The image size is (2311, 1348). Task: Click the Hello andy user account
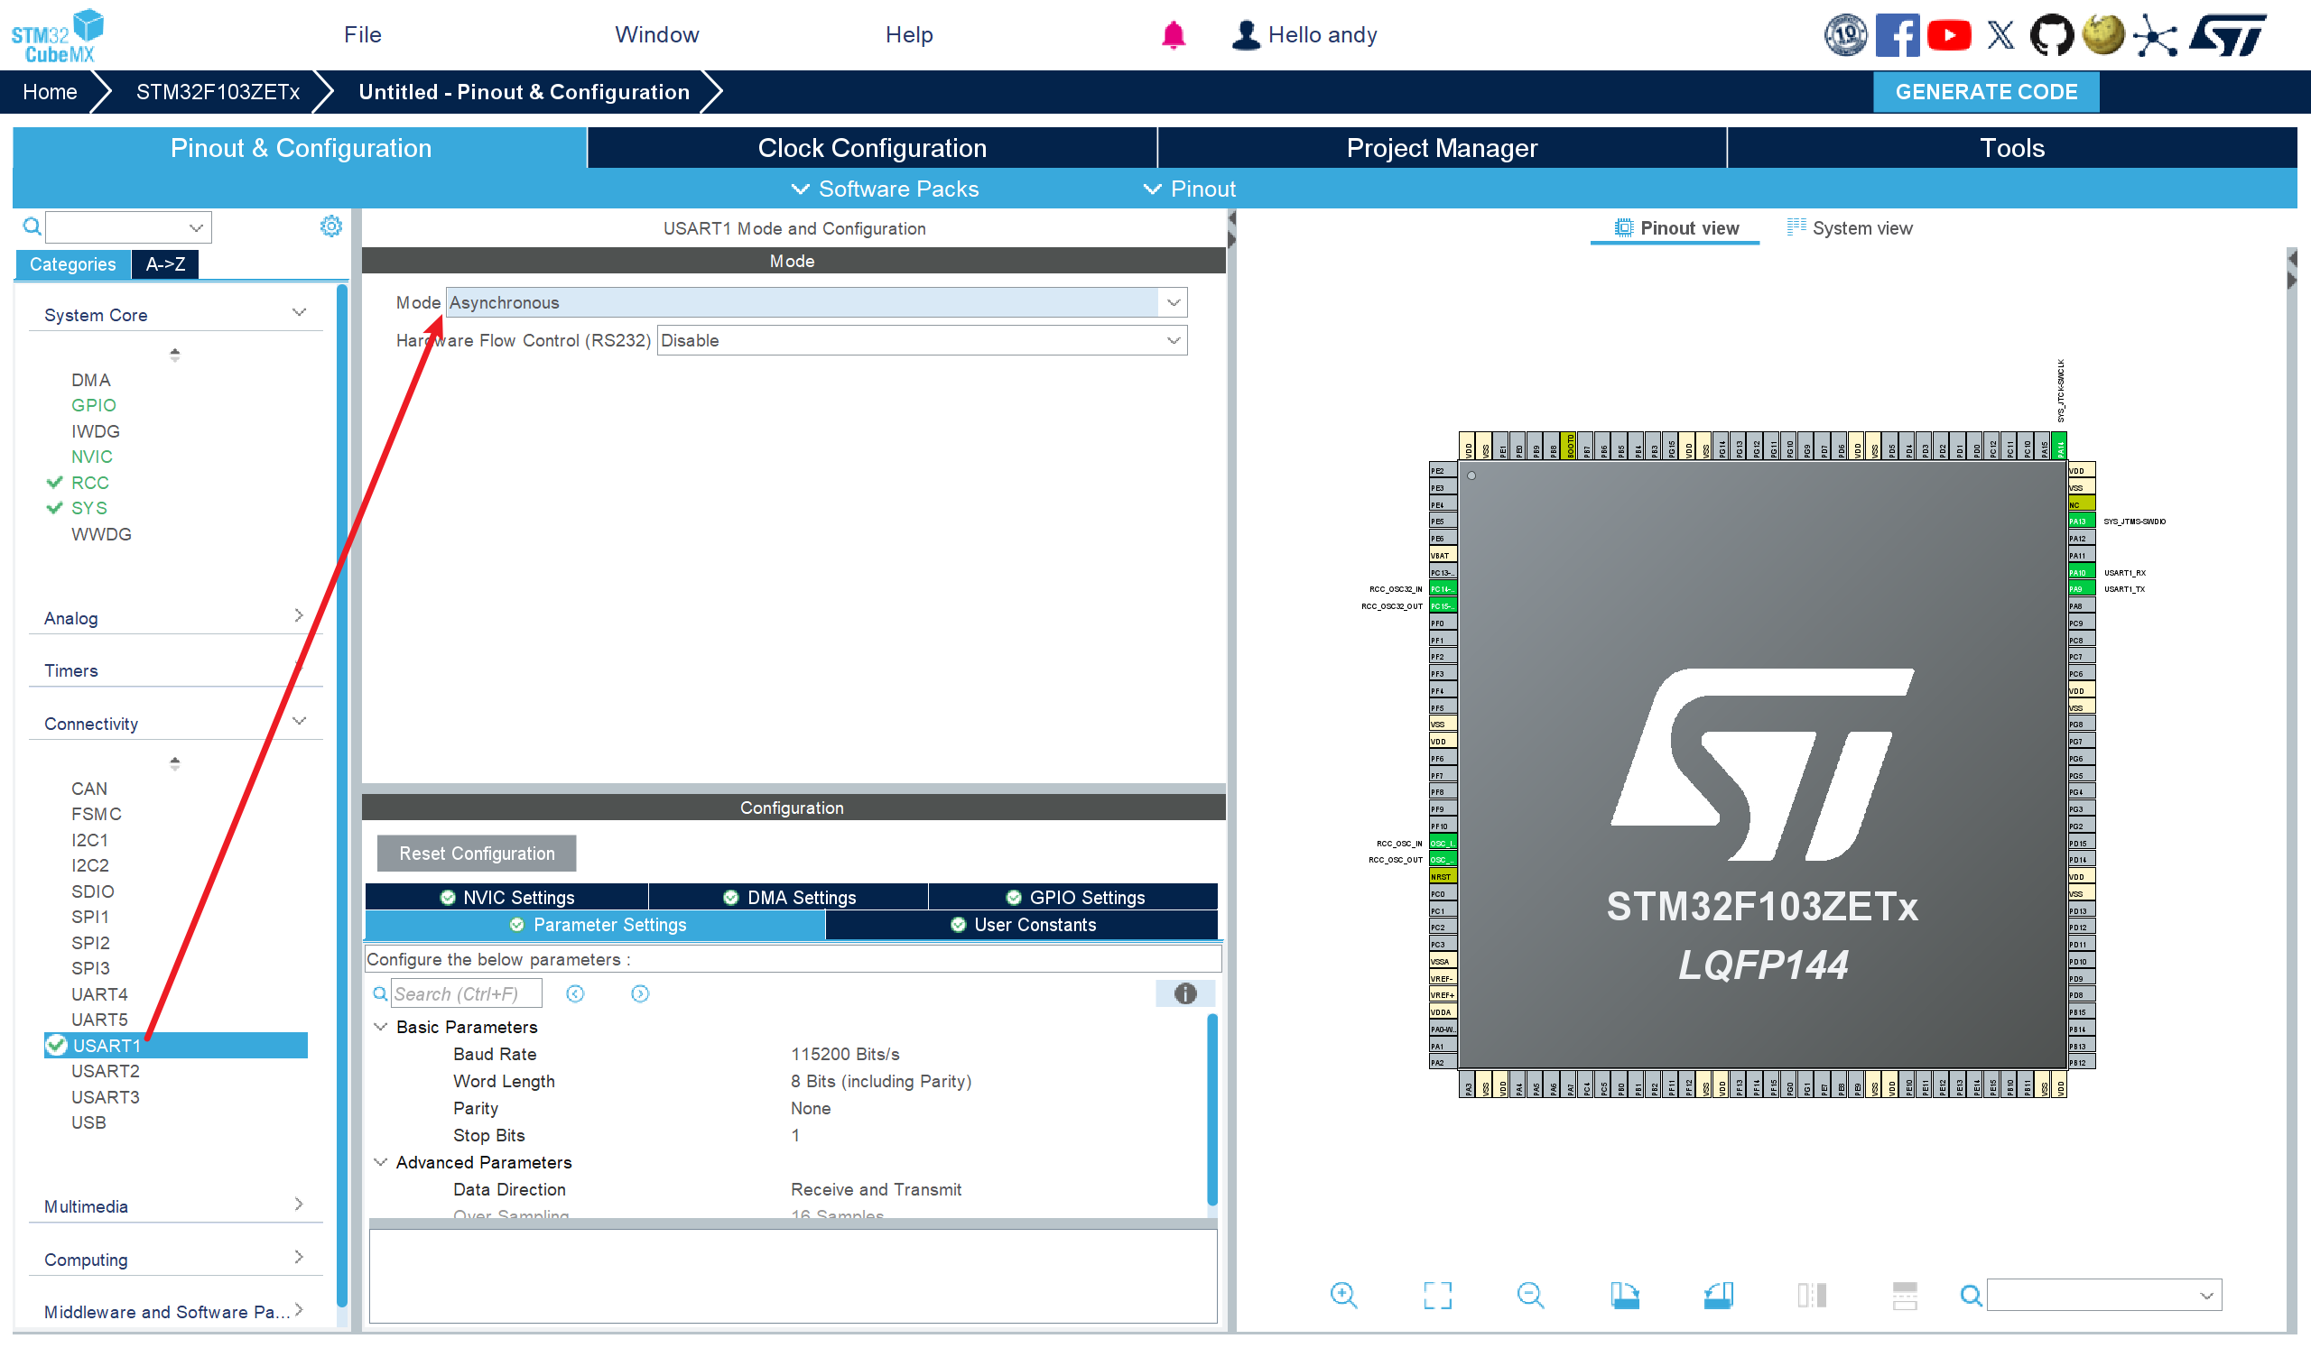[1304, 35]
